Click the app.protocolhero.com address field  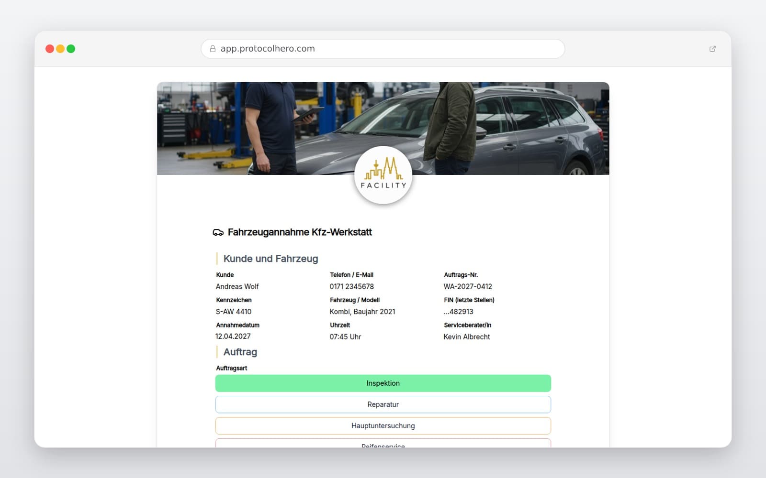click(x=383, y=49)
